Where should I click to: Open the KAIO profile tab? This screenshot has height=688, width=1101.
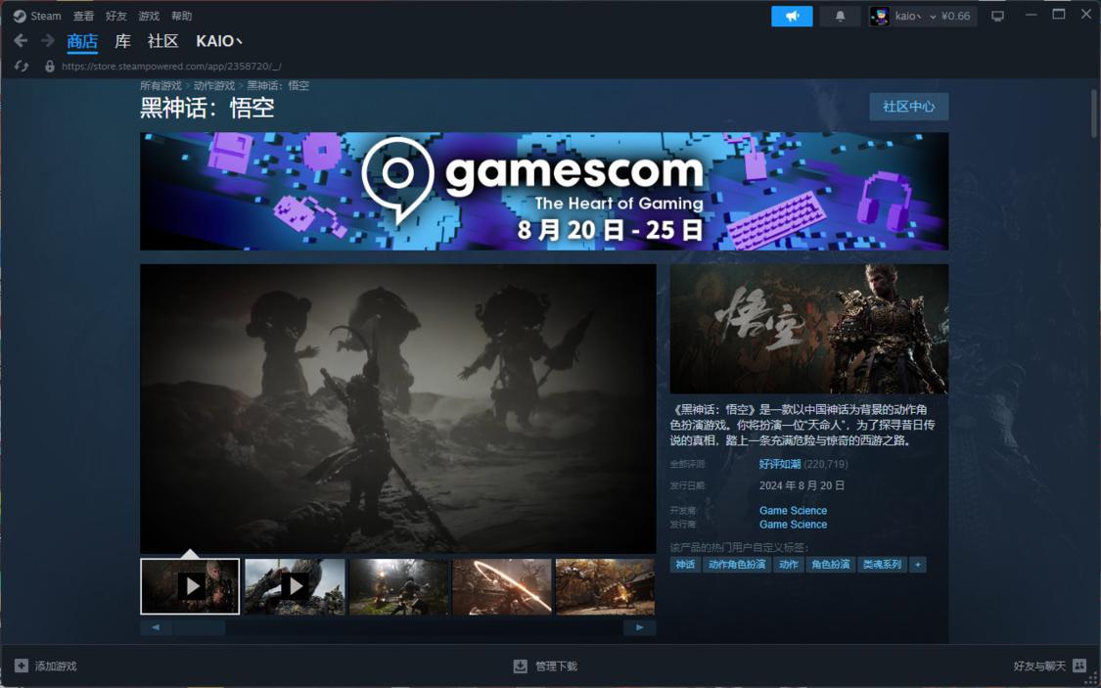pos(219,41)
